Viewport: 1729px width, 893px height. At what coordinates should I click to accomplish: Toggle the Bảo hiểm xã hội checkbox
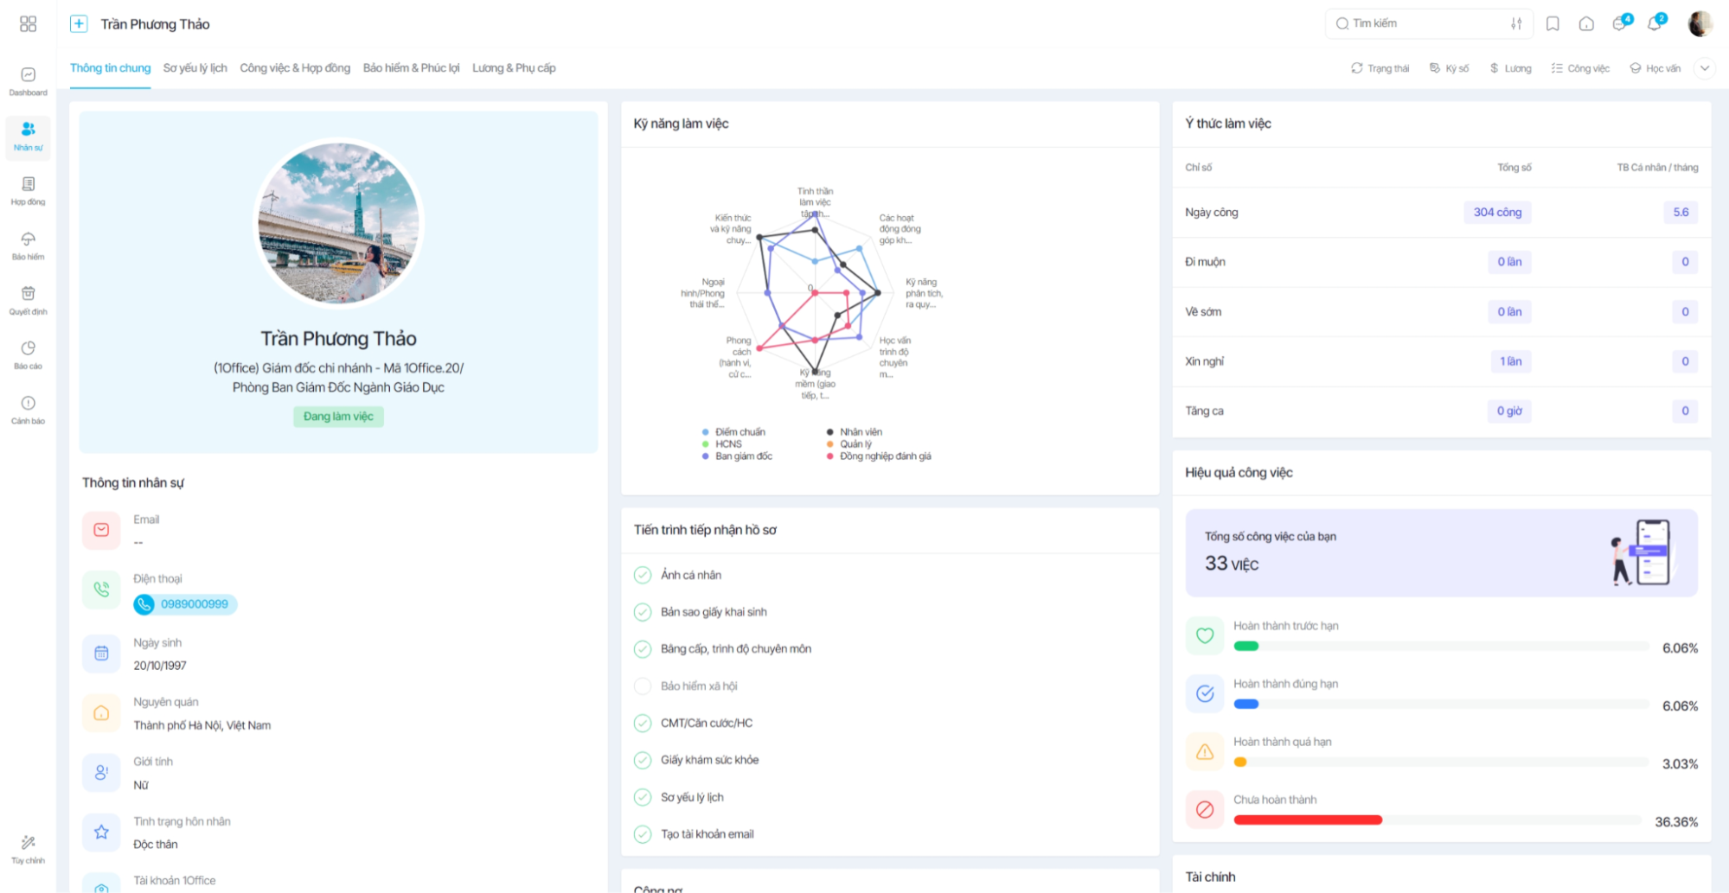(x=643, y=686)
